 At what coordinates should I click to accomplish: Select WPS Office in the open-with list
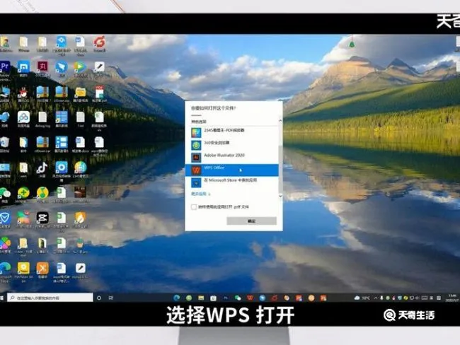click(x=231, y=170)
